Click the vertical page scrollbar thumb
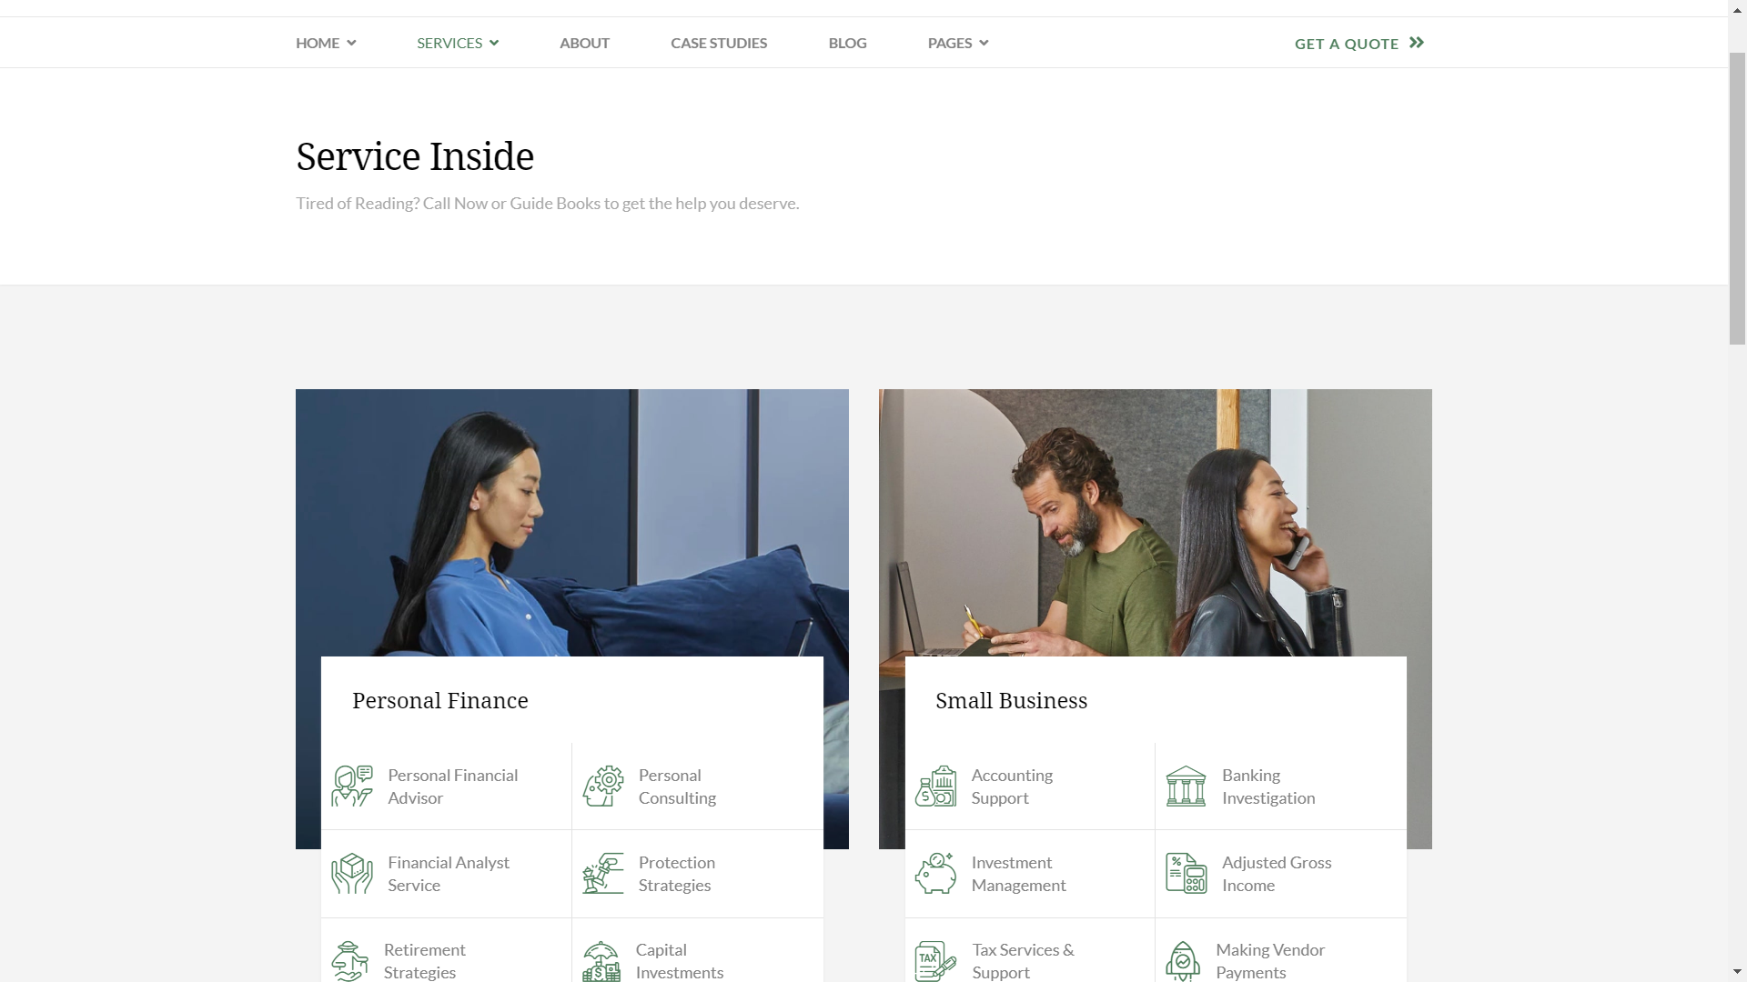Image resolution: width=1747 pixels, height=982 pixels. click(1737, 198)
